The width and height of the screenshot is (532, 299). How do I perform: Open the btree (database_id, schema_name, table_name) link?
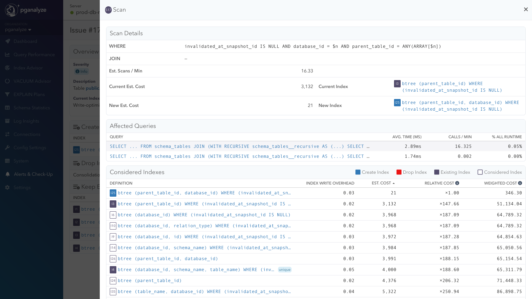click(196, 270)
